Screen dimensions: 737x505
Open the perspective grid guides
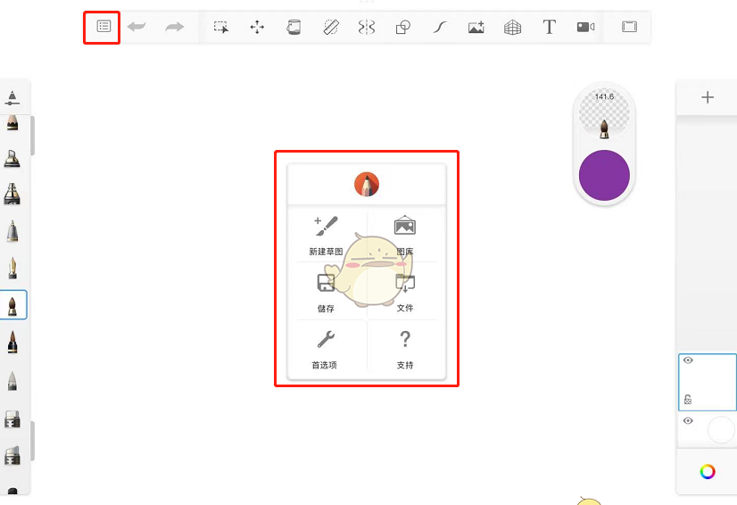tap(512, 27)
